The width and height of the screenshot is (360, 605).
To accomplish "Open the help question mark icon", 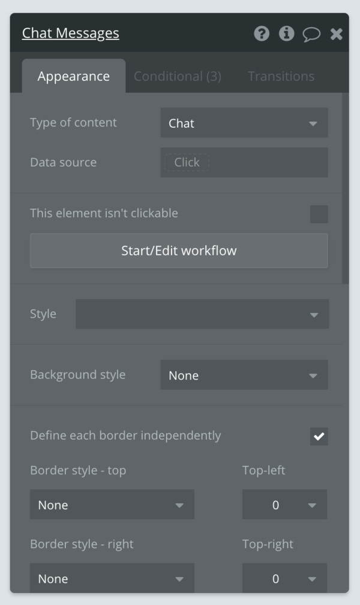I will [262, 34].
